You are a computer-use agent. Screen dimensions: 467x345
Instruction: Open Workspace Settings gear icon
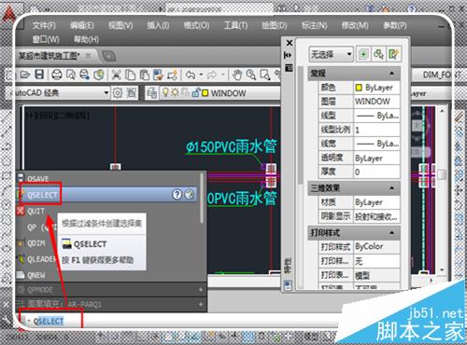(x=118, y=92)
